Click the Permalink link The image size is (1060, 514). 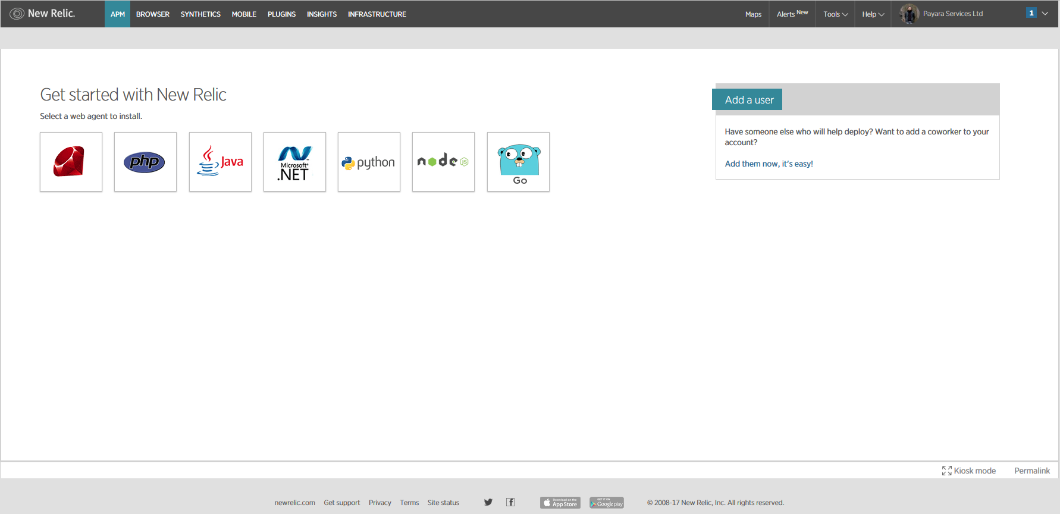point(1031,471)
